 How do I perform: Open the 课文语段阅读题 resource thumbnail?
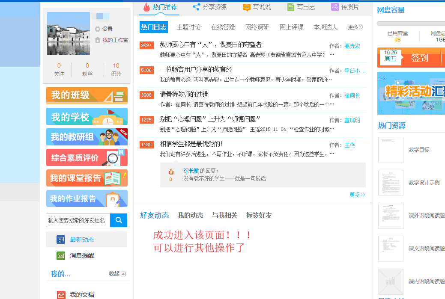coord(391,249)
